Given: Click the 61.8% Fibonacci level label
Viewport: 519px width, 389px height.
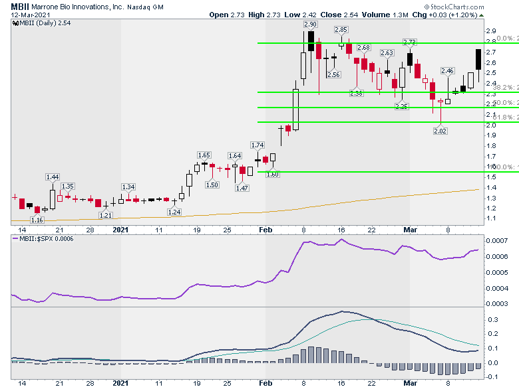Looking at the screenshot, I should pos(506,117).
